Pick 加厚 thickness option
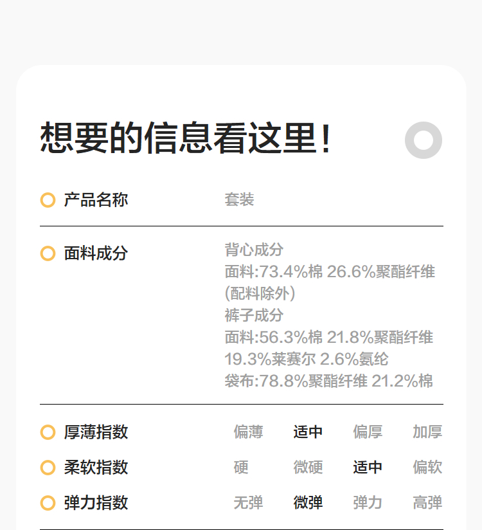The height and width of the screenshot is (530, 482). tap(427, 432)
